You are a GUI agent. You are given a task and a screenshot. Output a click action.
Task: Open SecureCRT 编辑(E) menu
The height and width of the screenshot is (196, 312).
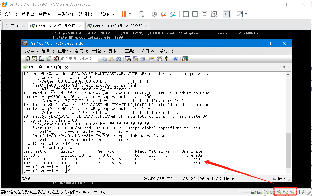pyautogui.click(x=48, y=51)
